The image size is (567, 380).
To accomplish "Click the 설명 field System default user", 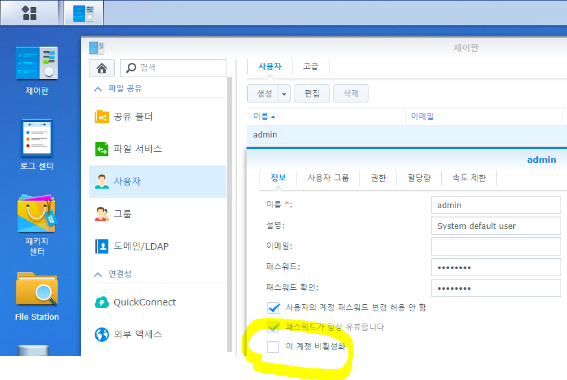I will 496,226.
